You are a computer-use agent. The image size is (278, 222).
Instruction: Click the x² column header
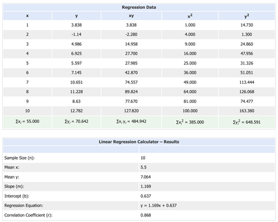190,16
